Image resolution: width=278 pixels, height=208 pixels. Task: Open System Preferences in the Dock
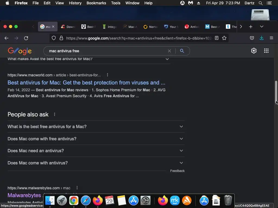click(146, 200)
